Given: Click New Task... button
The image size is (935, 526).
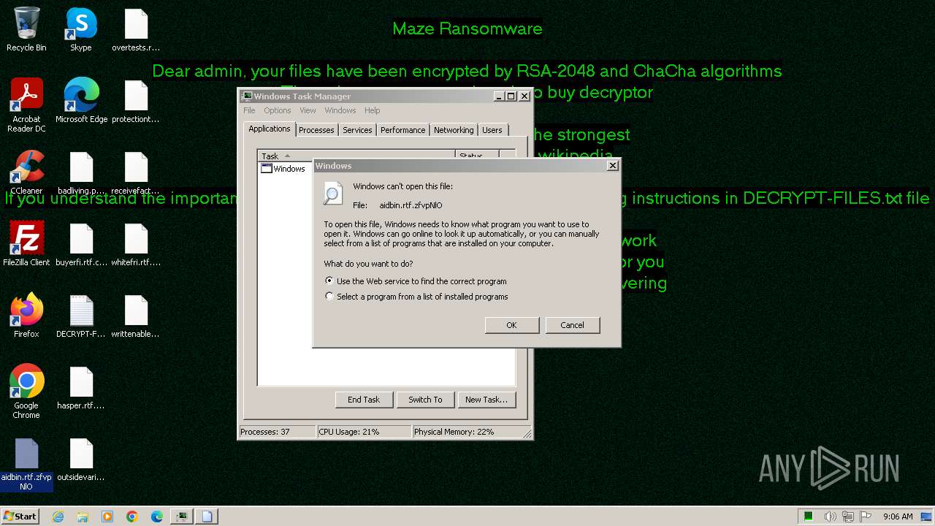Looking at the screenshot, I should click(486, 400).
